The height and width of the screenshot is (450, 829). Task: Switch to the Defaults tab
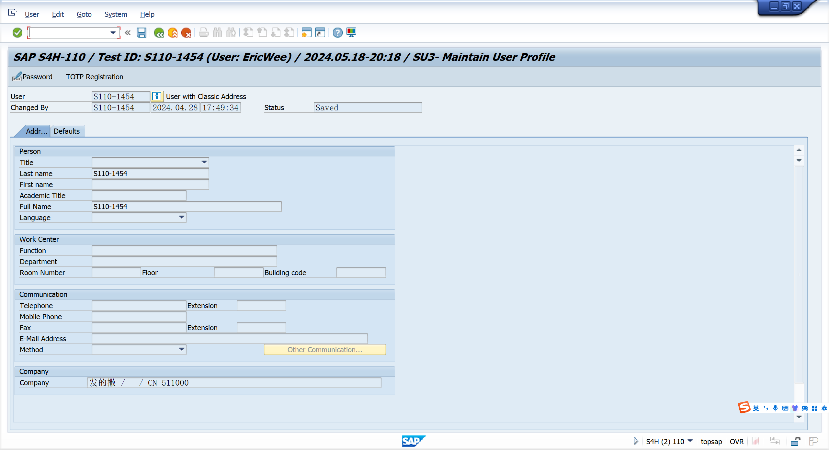coord(67,131)
